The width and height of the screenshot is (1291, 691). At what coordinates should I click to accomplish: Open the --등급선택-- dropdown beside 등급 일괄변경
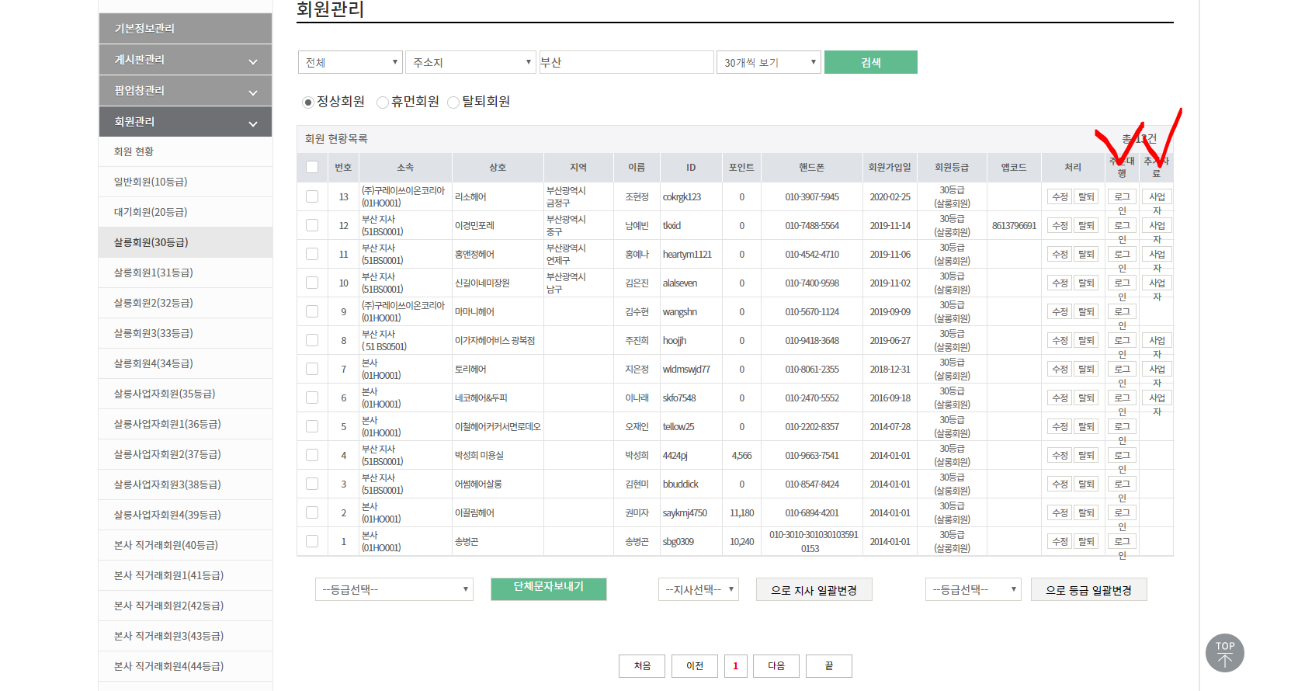(973, 589)
